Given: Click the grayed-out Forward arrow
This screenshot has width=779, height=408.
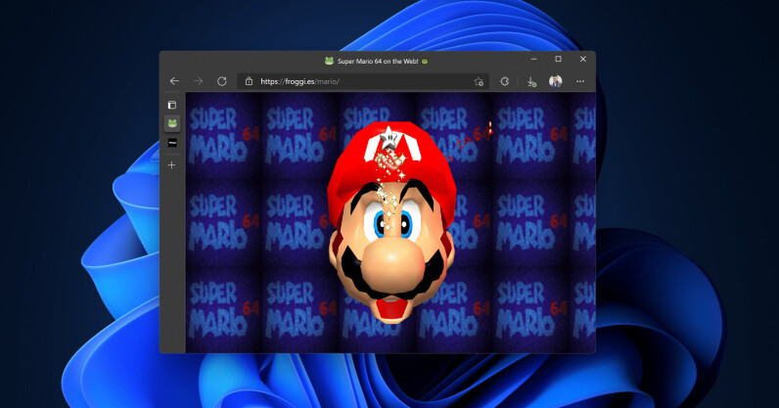Looking at the screenshot, I should point(198,81).
